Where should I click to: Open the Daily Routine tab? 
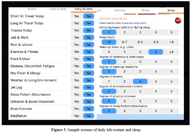coord(83,9)
